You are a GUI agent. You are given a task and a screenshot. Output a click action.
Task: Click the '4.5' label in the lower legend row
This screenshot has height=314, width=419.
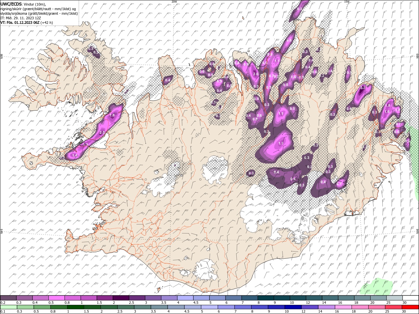187,312
